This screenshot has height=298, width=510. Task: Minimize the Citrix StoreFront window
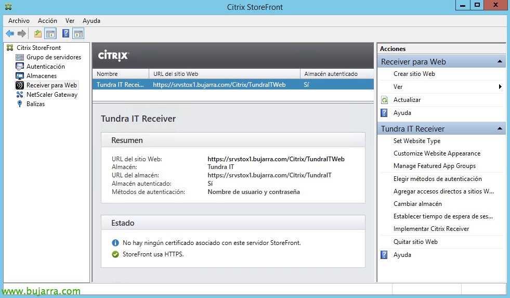[x=462, y=5]
